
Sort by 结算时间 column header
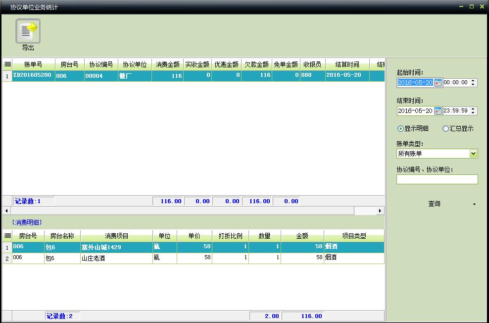(347, 64)
